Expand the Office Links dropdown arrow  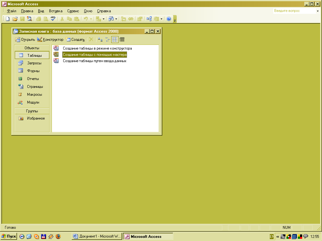[x=103, y=19]
